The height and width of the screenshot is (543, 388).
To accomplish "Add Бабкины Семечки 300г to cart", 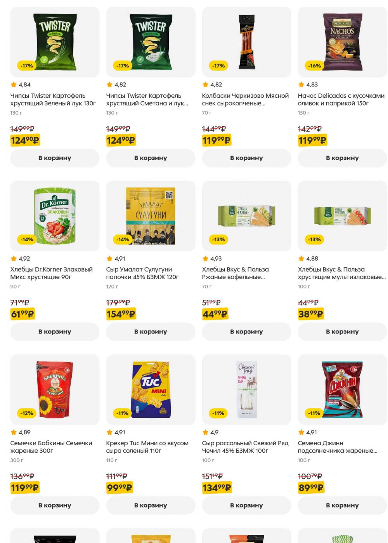I will tap(55, 505).
